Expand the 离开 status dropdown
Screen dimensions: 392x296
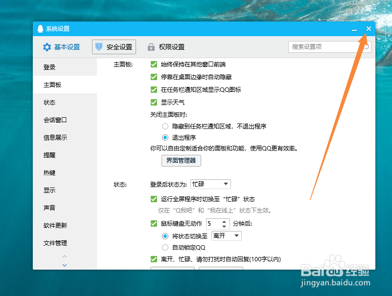click(227, 236)
